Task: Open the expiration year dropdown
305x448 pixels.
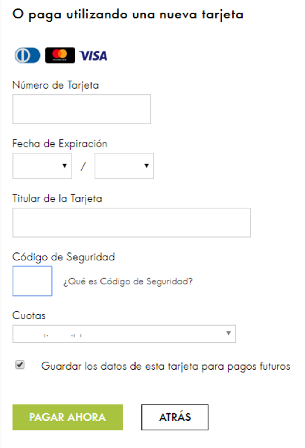Action: click(x=124, y=166)
